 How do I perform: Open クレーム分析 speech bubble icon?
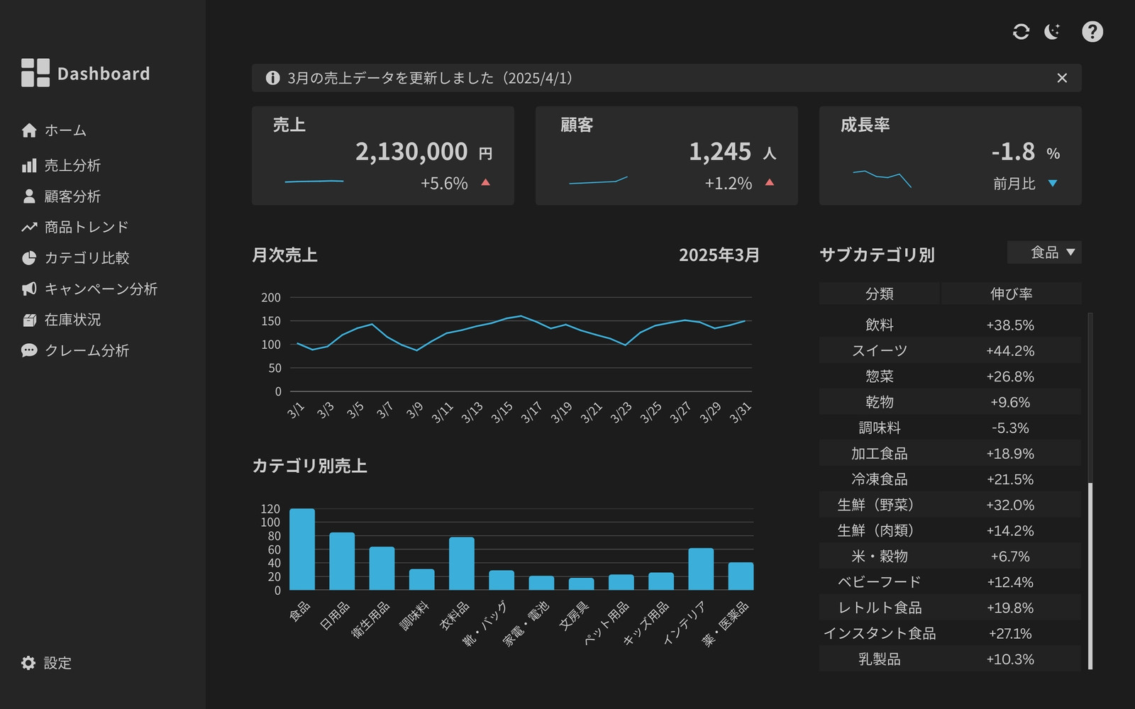(29, 350)
